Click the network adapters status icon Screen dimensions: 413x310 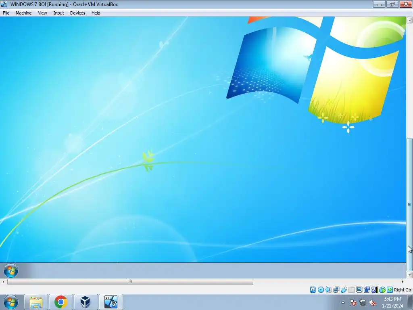click(336, 290)
